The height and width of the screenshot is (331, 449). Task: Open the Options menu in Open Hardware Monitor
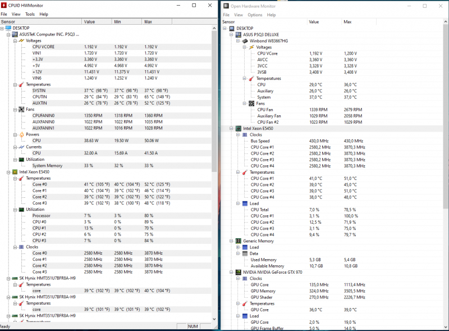pos(255,15)
